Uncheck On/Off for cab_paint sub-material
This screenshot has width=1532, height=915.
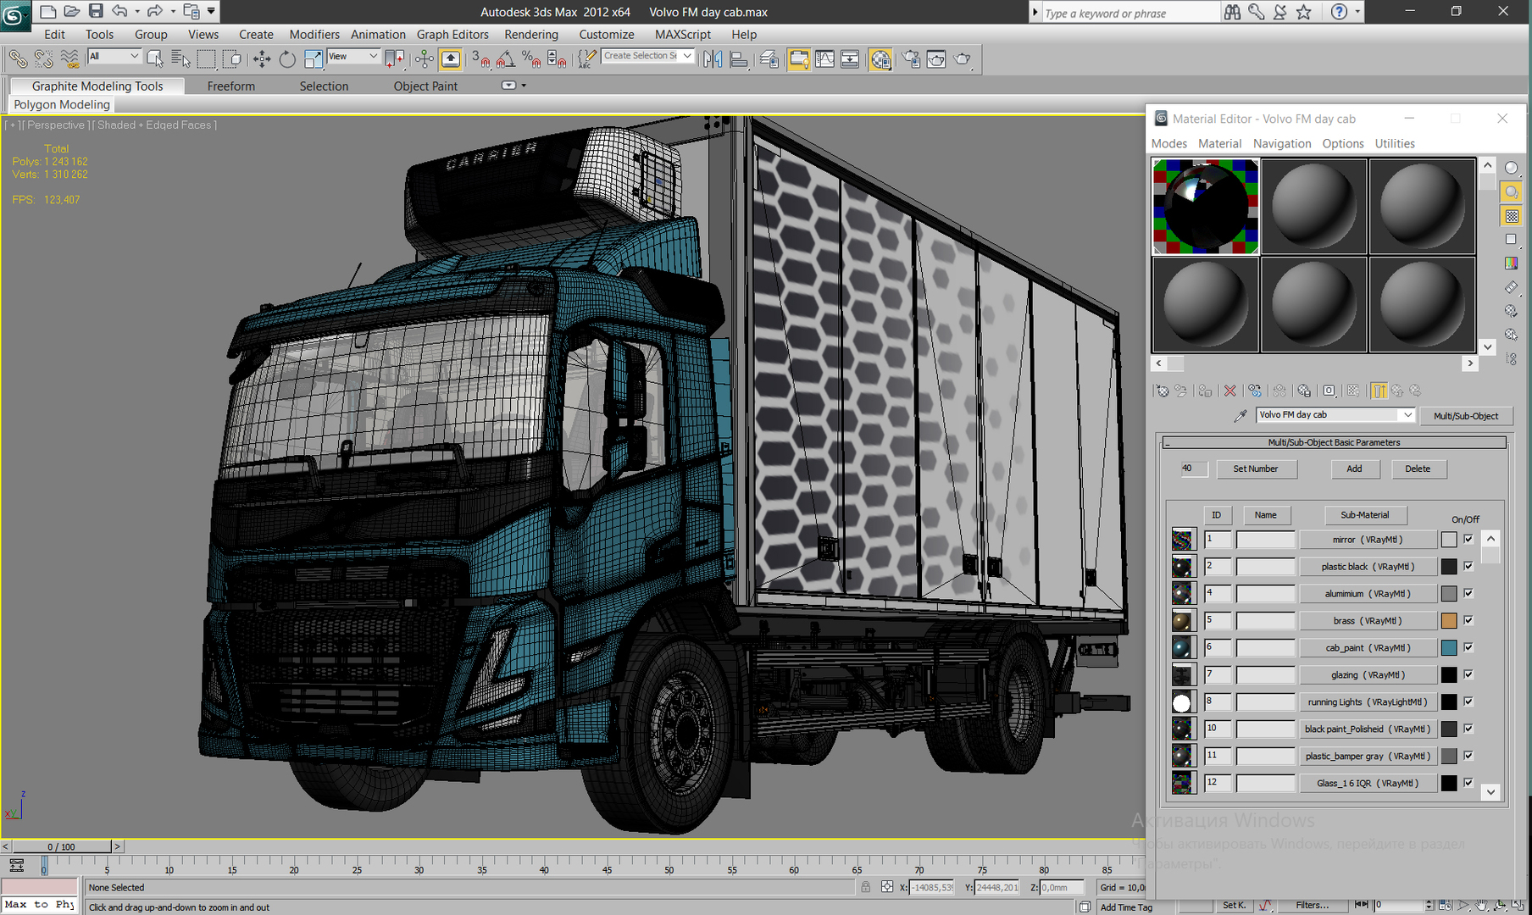pyautogui.click(x=1468, y=647)
